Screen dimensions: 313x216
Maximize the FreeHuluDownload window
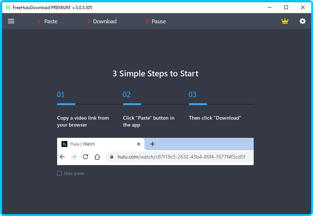[x=286, y=7]
